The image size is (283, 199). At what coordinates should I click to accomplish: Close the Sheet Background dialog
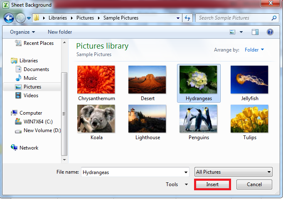pyautogui.click(x=271, y=3)
